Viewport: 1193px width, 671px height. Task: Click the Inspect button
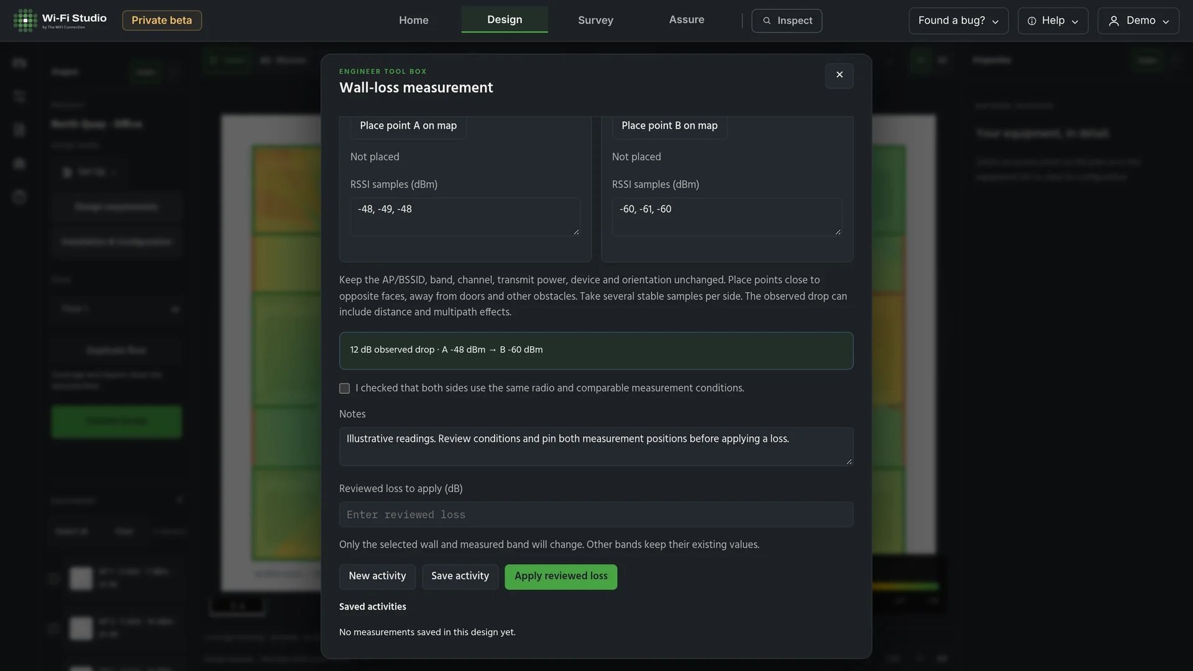point(787,21)
